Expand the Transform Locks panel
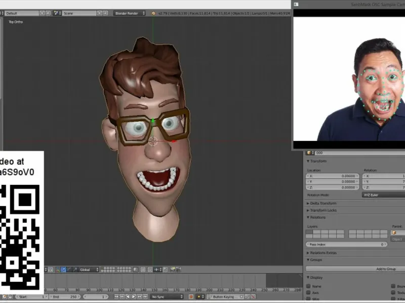 pos(324,210)
